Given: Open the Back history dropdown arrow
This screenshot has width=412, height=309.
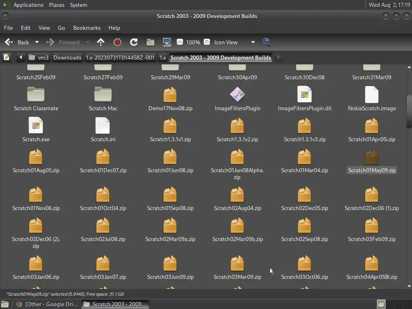Looking at the screenshot, I should pyautogui.click(x=37, y=42).
